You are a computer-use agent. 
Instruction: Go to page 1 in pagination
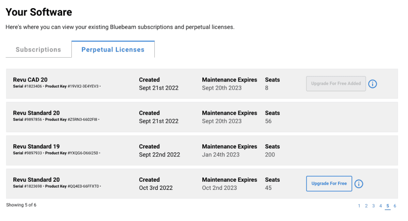coord(359,206)
